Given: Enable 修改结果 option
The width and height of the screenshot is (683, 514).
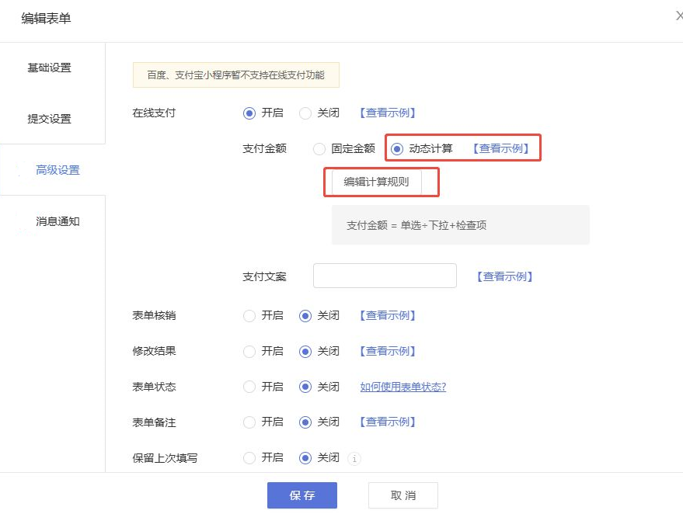Looking at the screenshot, I should coord(249,351).
